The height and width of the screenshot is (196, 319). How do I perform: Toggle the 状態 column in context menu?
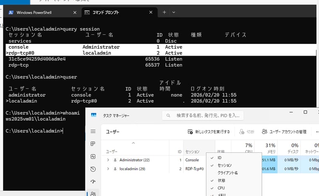pos(234,181)
